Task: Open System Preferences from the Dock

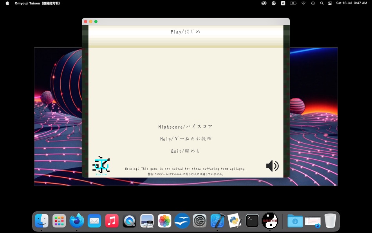Action: coord(200,220)
